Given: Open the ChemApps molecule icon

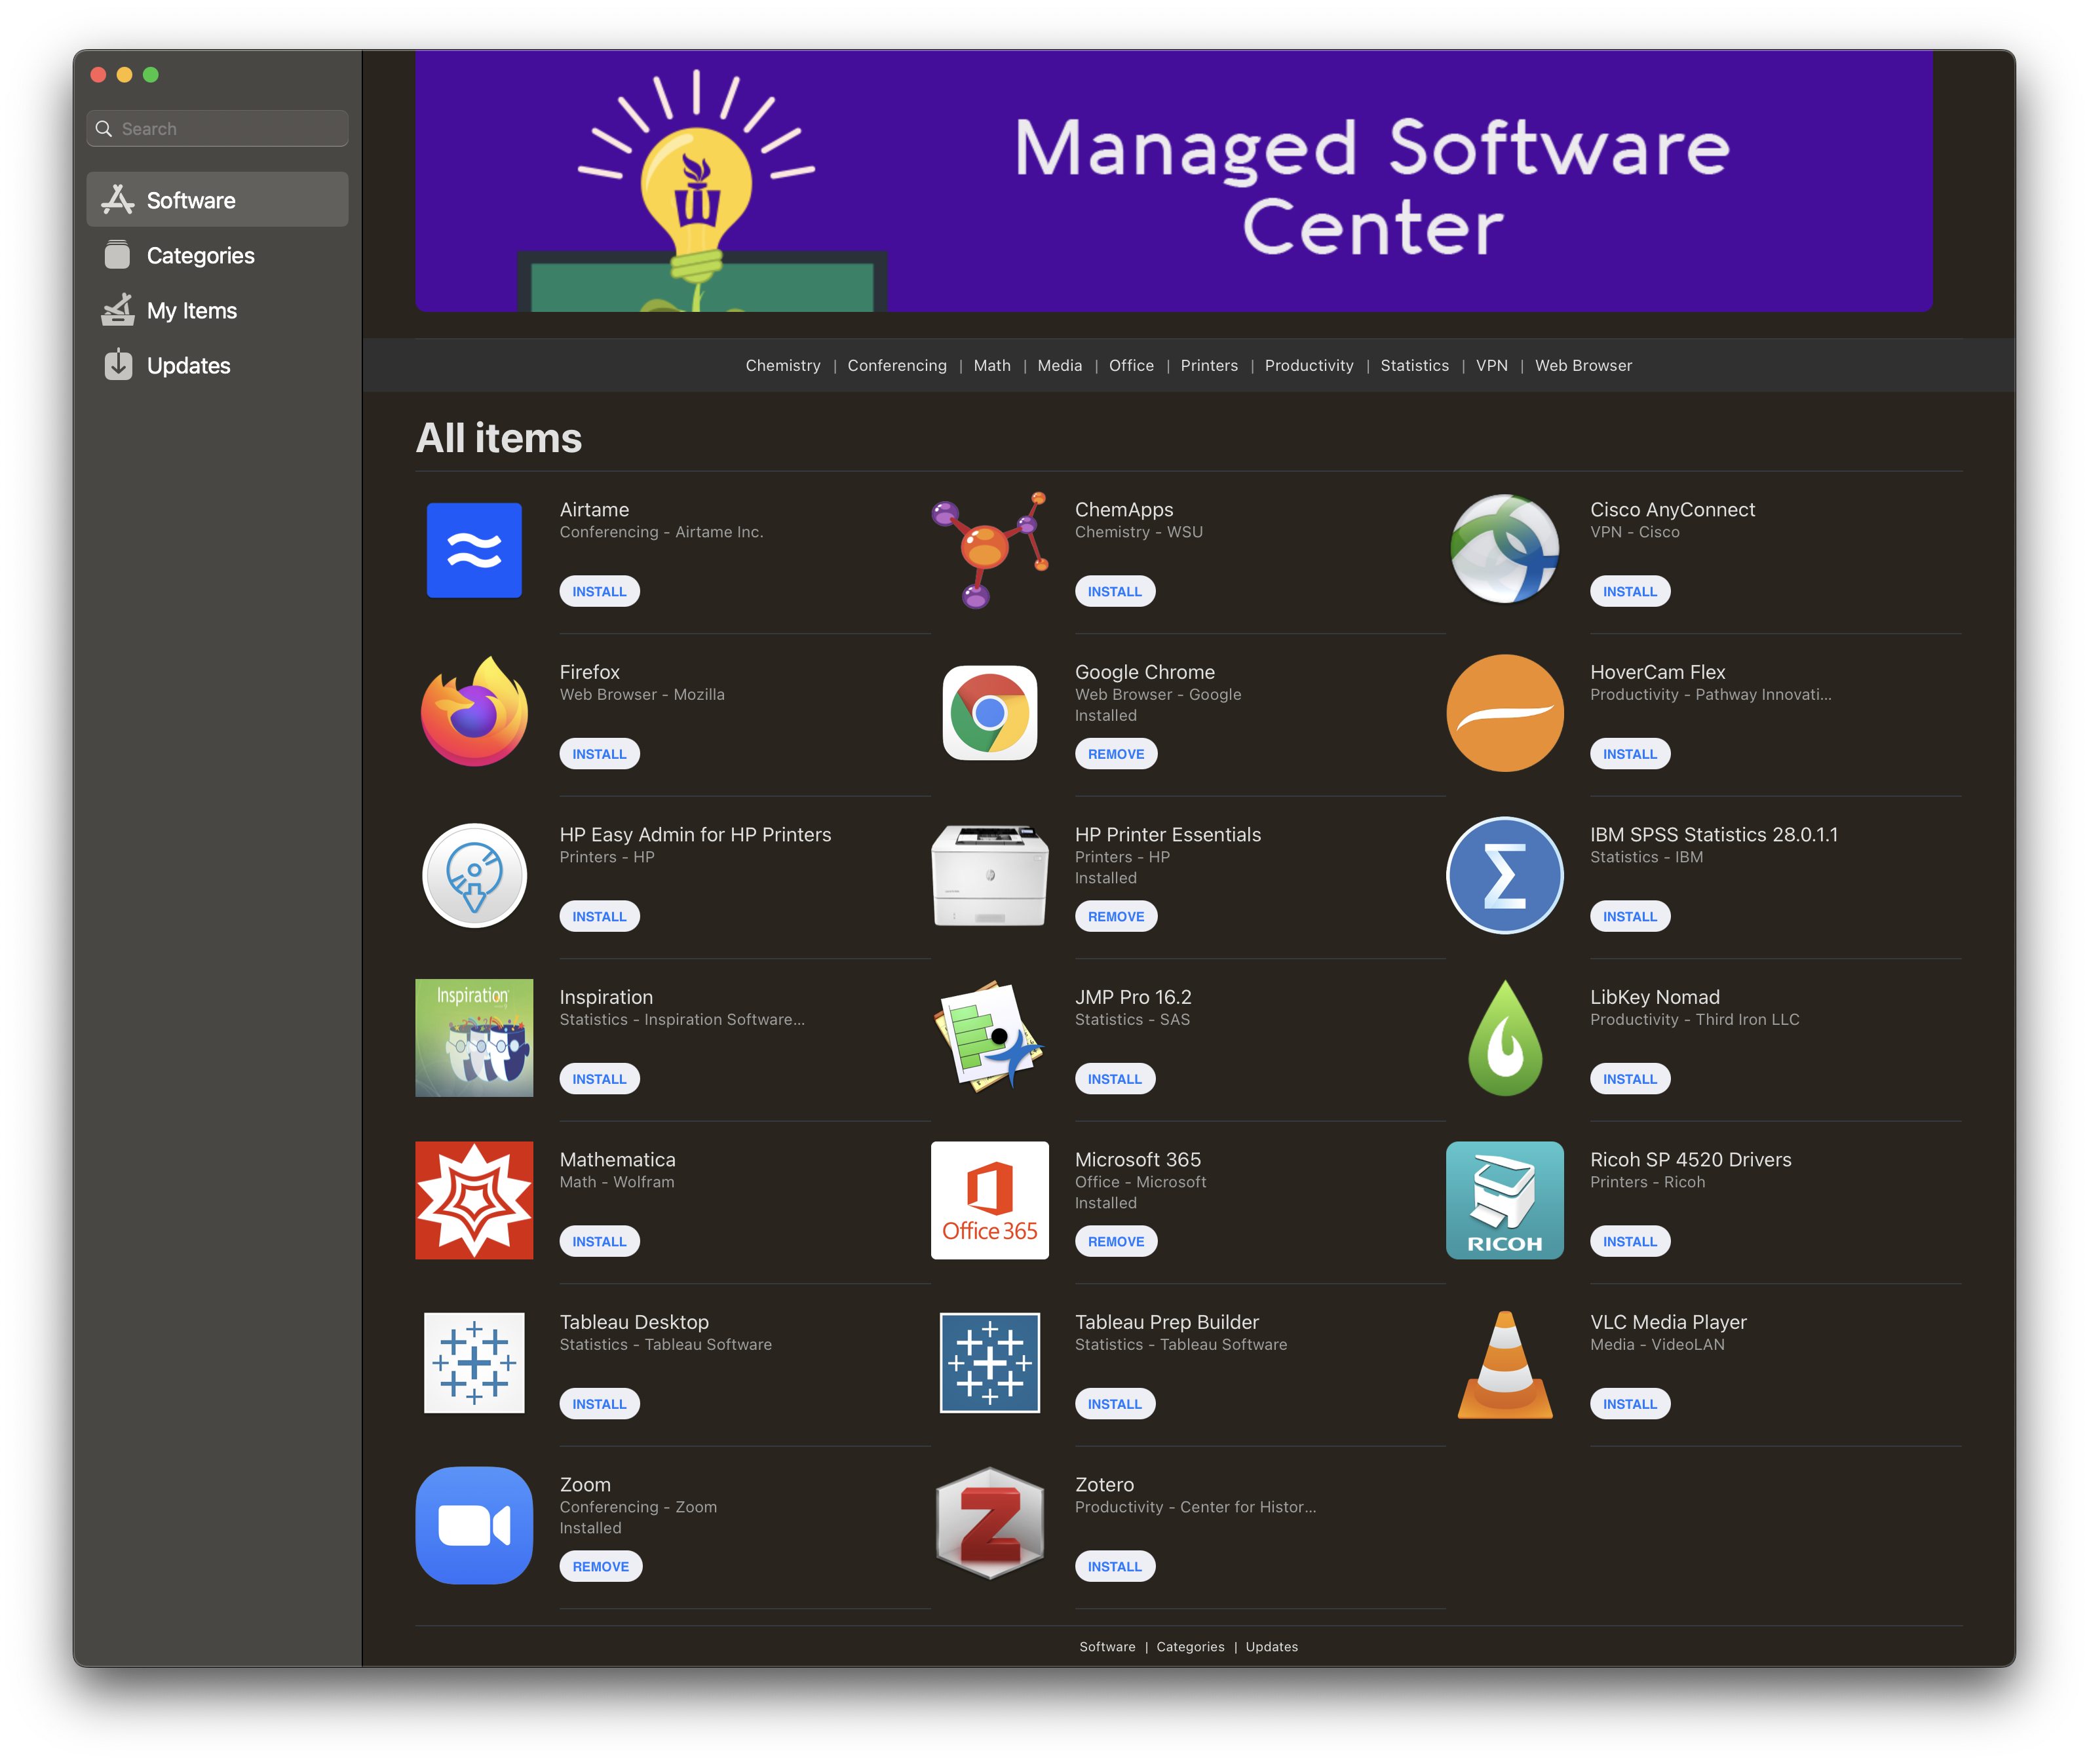Looking at the screenshot, I should pos(989,549).
